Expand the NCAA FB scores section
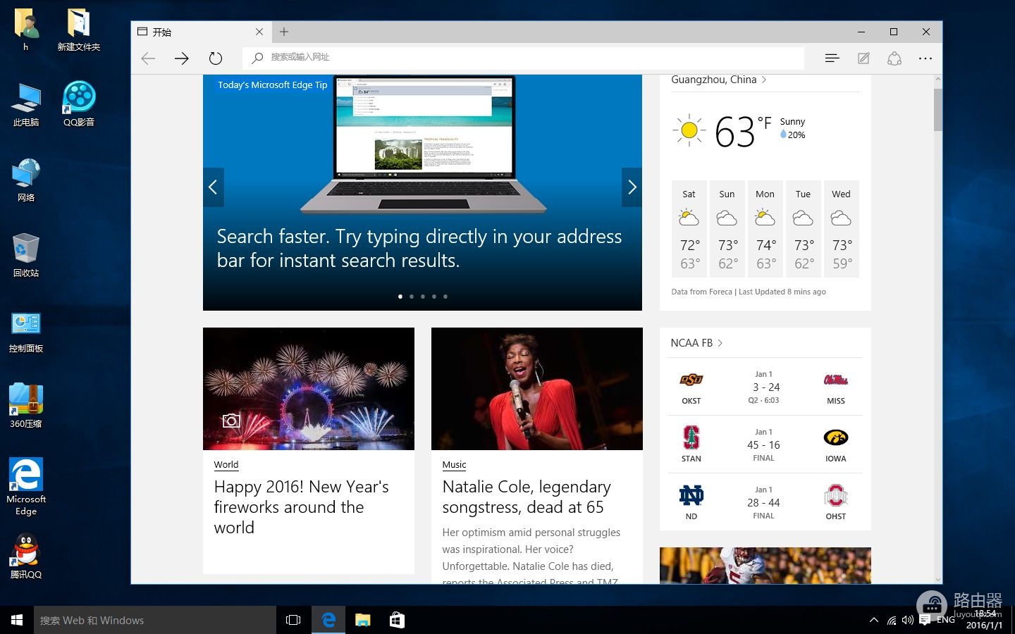 coord(696,343)
